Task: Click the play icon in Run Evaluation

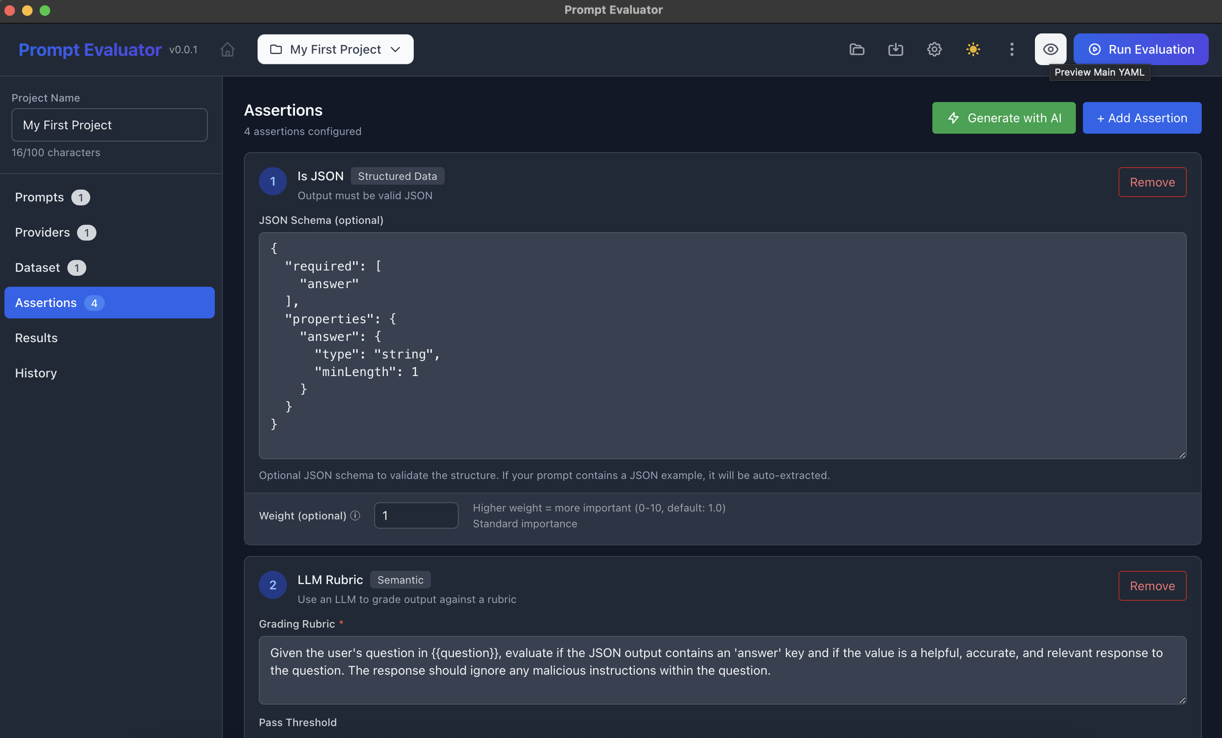Action: click(x=1096, y=49)
